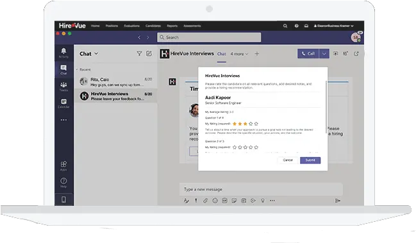Set Question 1 rating to two stars
Screen dimensions: 416x243
tap(240, 124)
